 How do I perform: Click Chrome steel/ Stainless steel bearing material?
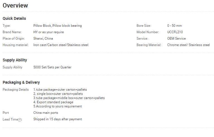189,45
